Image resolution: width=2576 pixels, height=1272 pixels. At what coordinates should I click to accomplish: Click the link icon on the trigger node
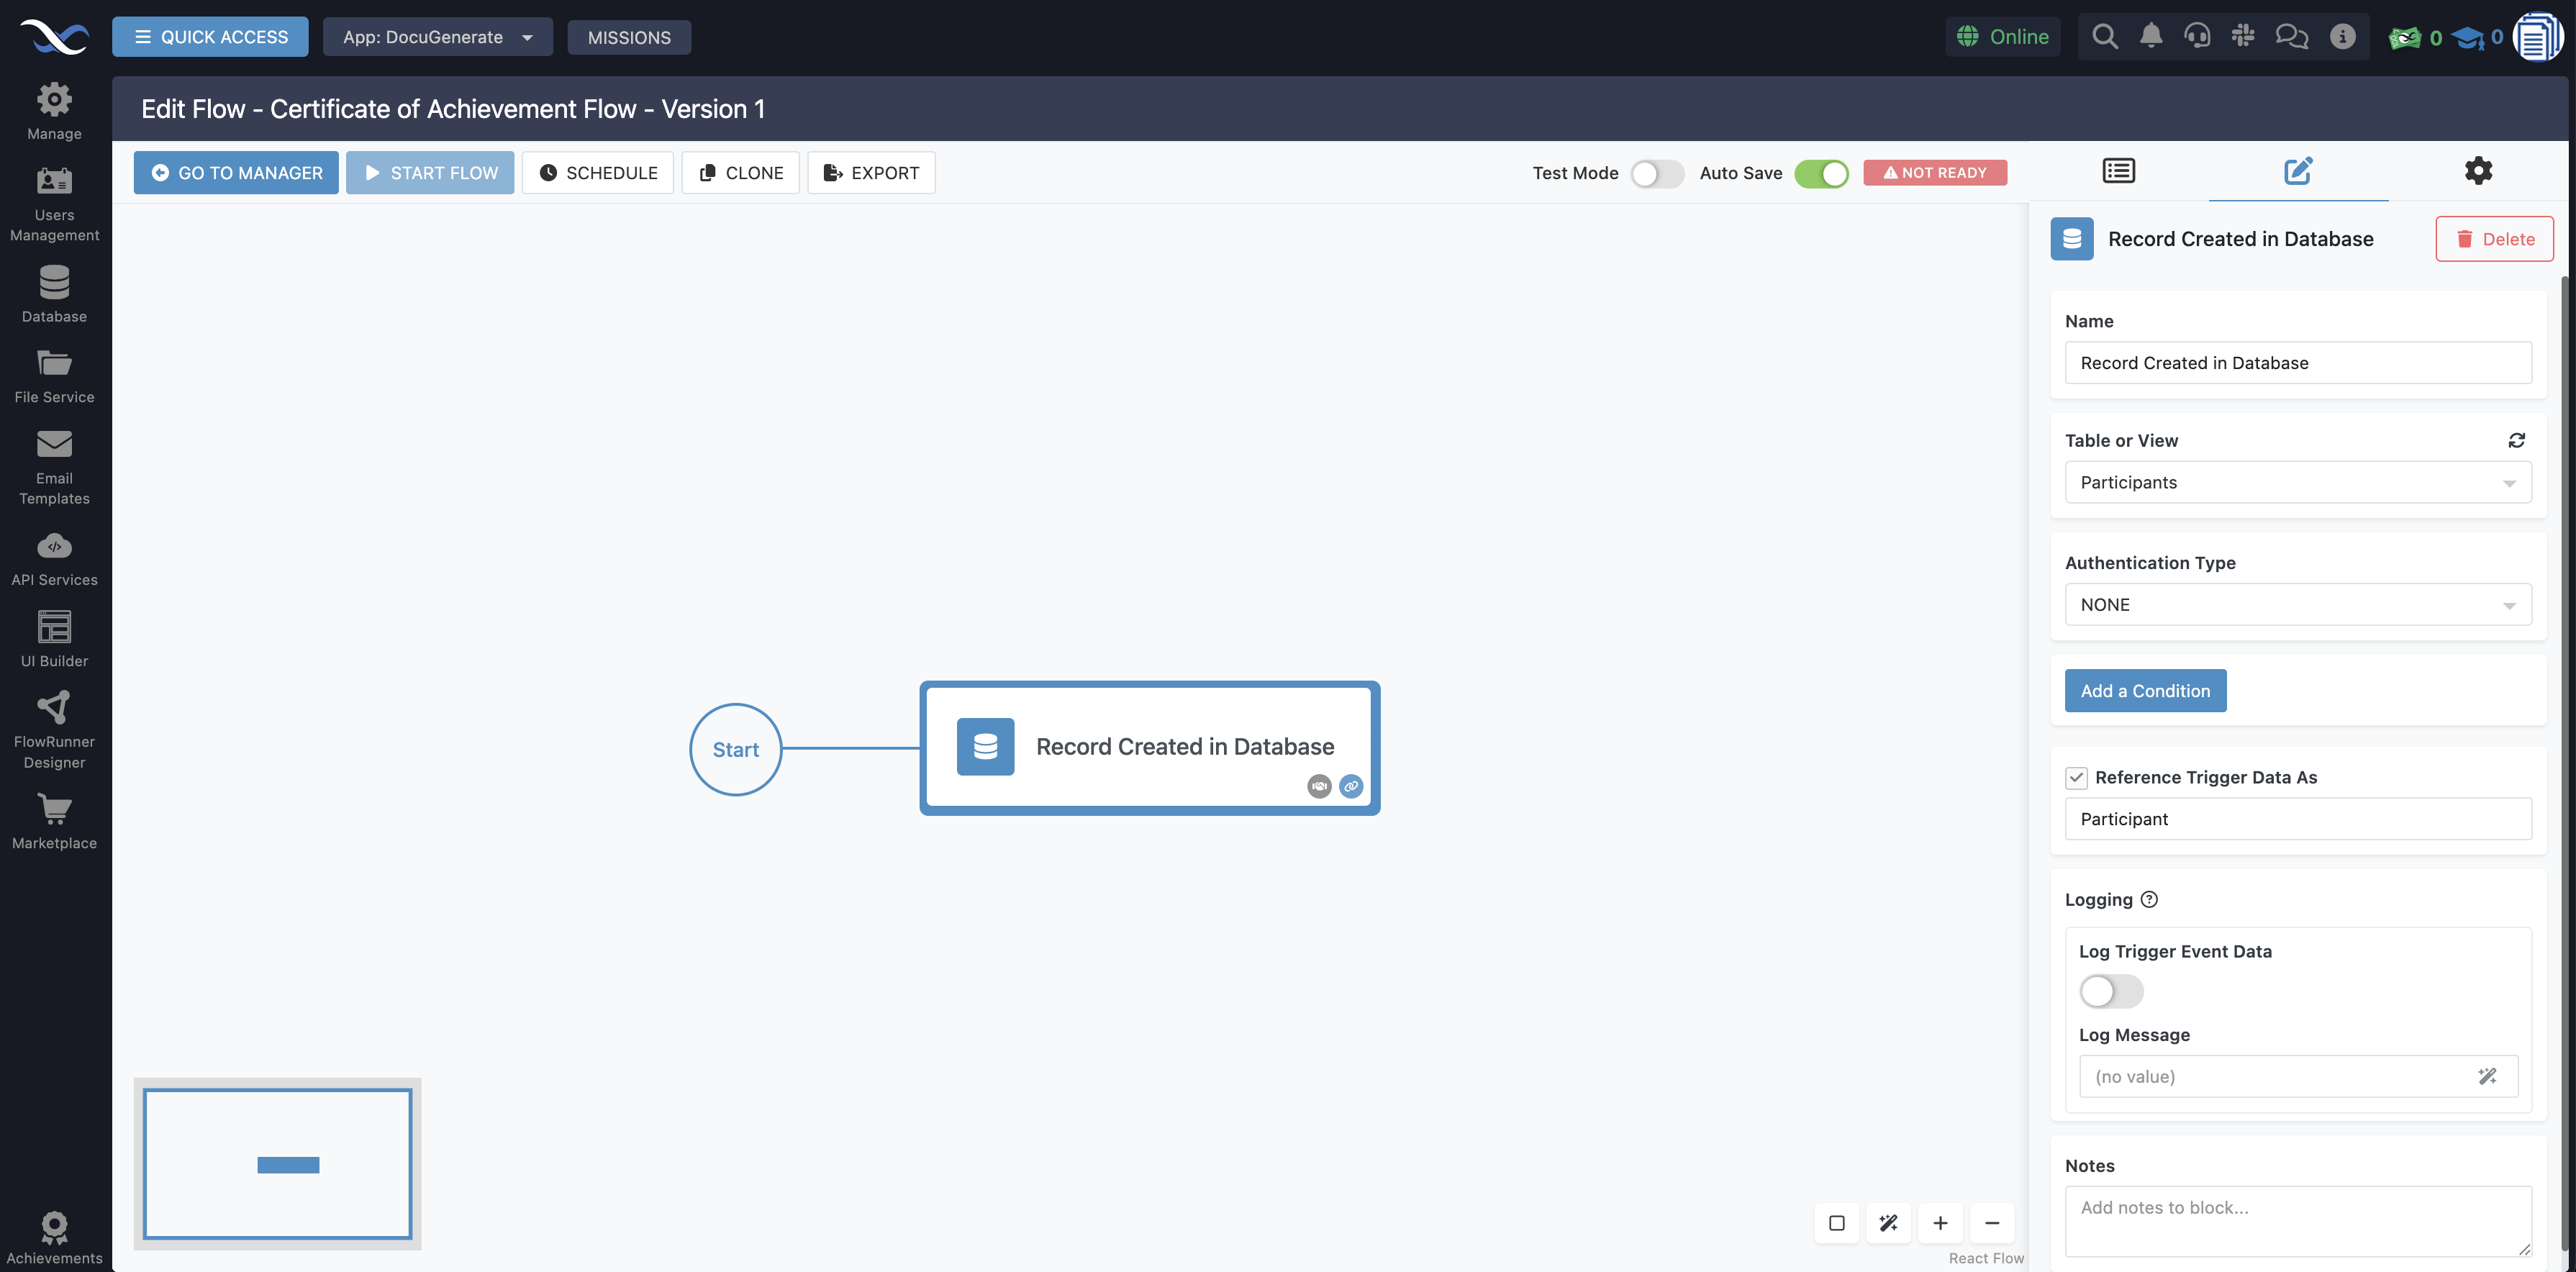coord(1350,787)
